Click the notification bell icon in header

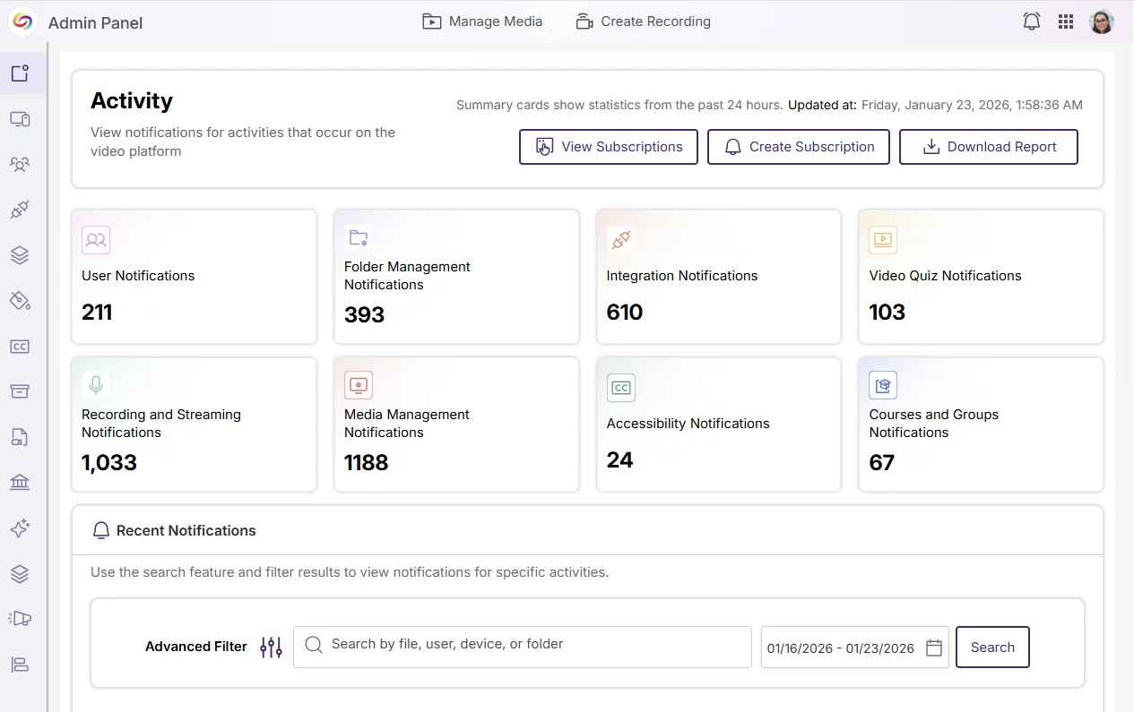coord(1031,21)
